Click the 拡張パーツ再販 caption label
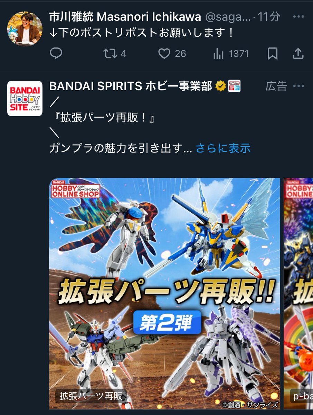The width and height of the screenshot is (313, 415). click(x=91, y=396)
